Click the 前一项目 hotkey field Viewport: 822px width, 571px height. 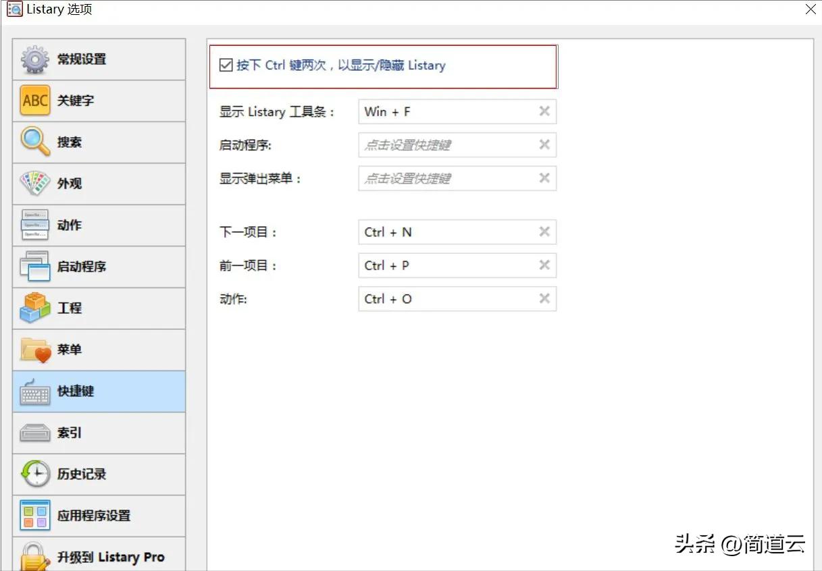(x=457, y=265)
